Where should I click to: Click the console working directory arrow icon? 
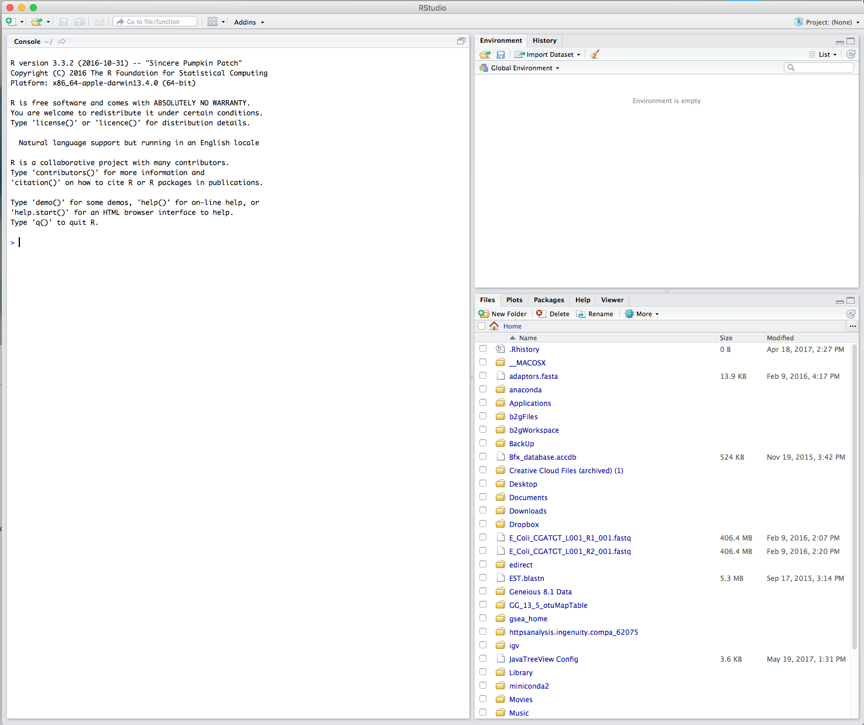coord(62,42)
